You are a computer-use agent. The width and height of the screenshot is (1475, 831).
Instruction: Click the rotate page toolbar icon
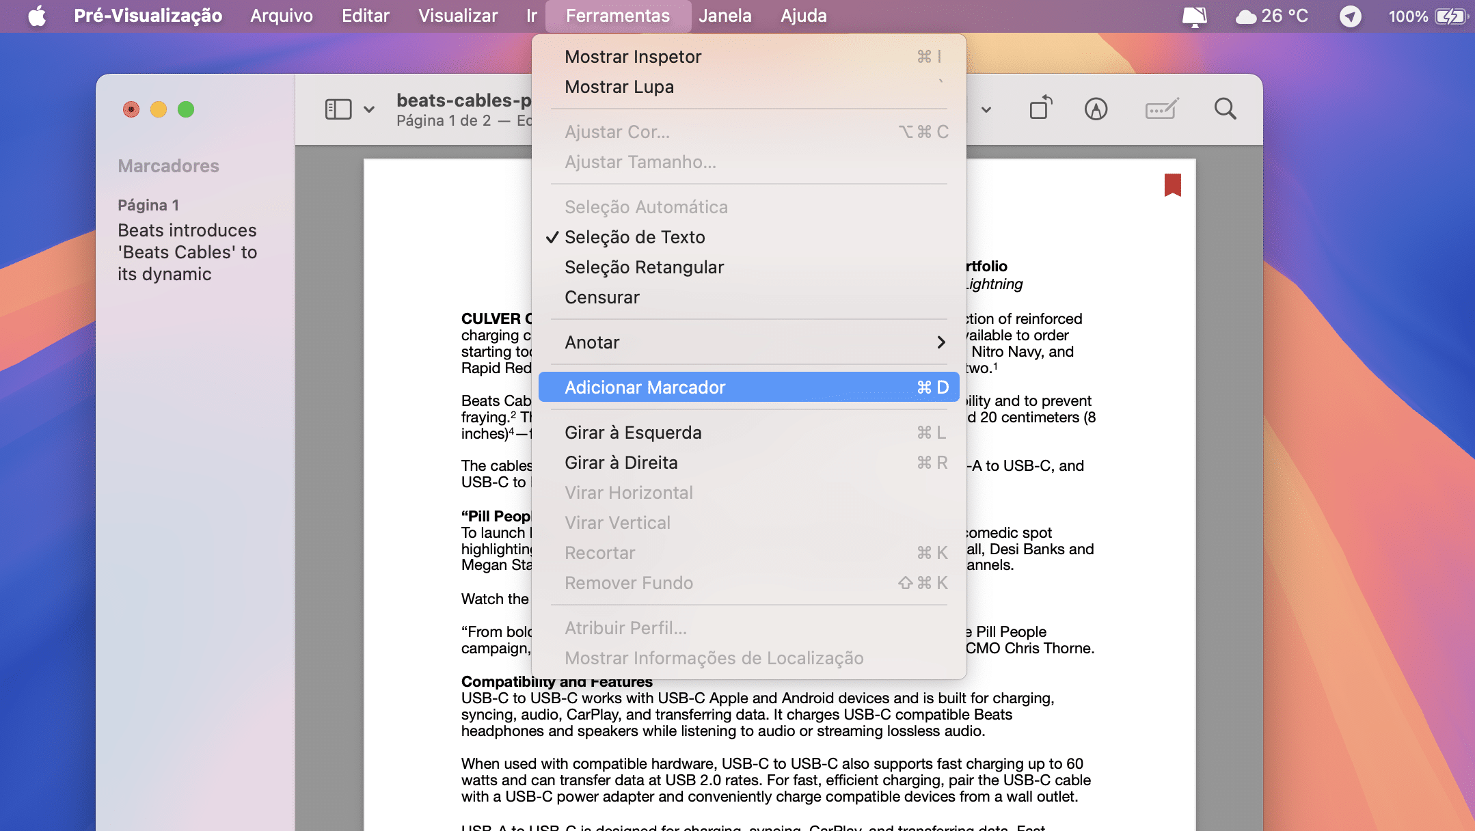click(1040, 109)
